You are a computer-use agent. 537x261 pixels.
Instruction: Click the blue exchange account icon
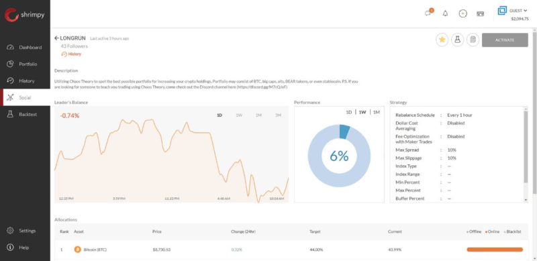tap(502, 11)
